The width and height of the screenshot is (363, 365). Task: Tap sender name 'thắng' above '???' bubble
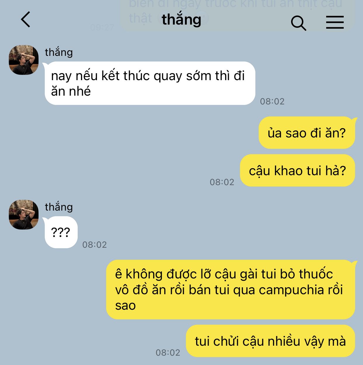(59, 207)
